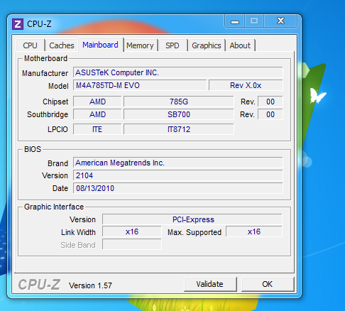345x311 pixels.
Task: Click the OK button
Action: coord(268,284)
